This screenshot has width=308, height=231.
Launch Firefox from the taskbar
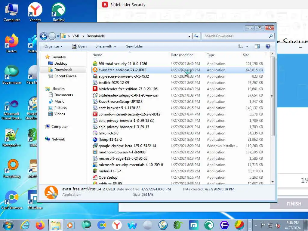(x=40, y=225)
